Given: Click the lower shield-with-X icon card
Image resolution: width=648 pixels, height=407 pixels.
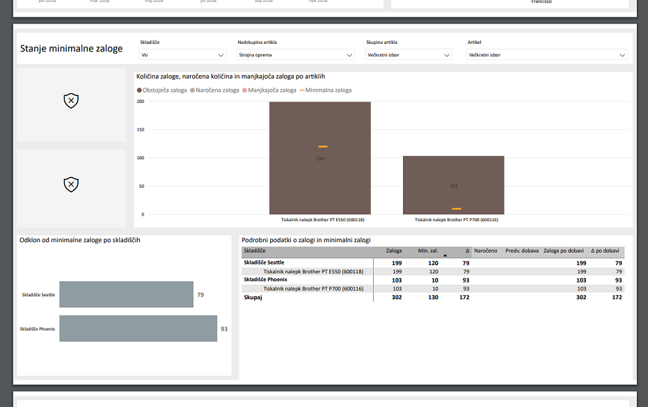Looking at the screenshot, I should 71,189.
